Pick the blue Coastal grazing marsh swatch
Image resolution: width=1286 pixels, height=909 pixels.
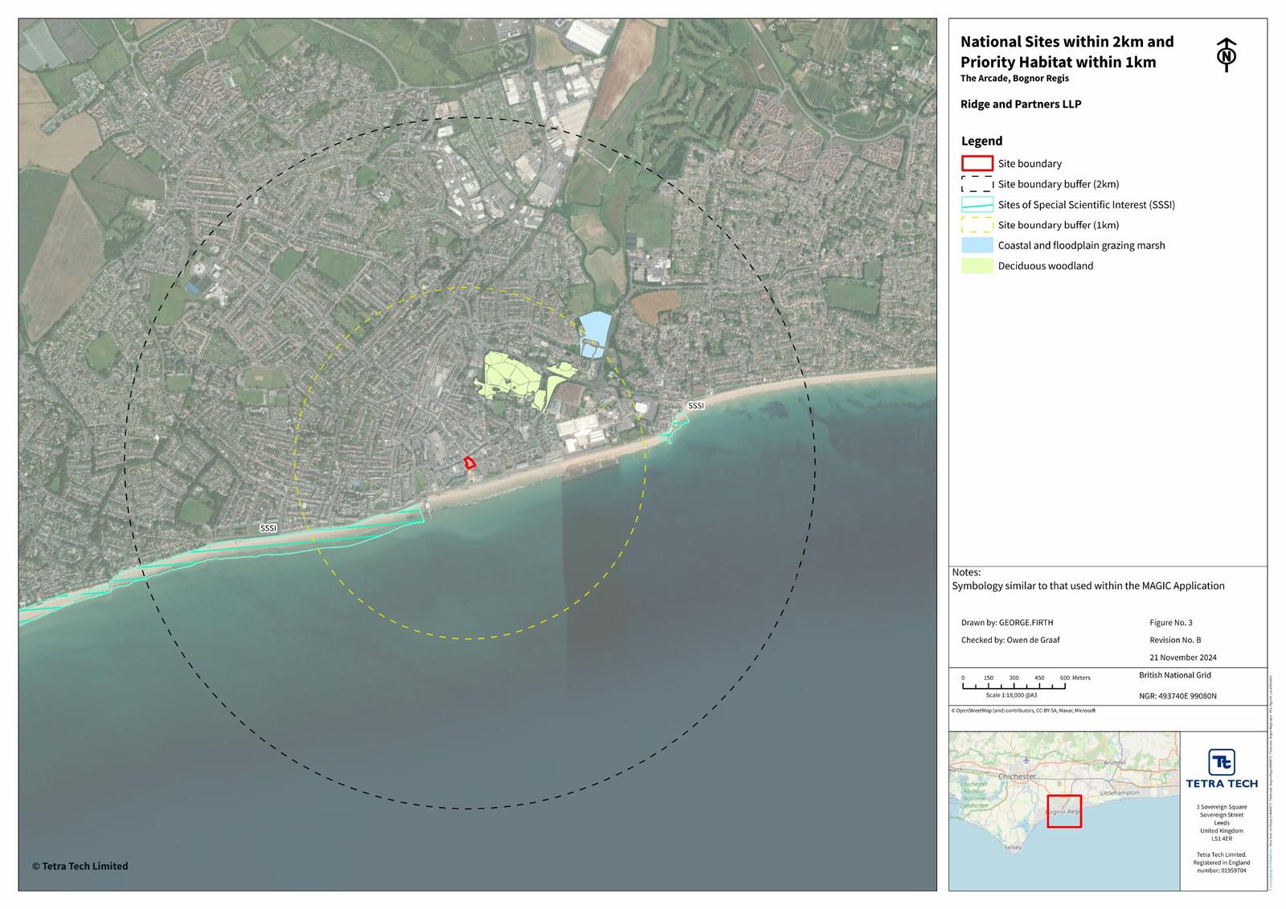(x=977, y=246)
